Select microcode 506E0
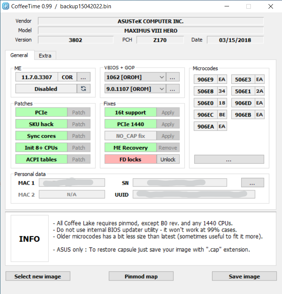 click(205, 103)
